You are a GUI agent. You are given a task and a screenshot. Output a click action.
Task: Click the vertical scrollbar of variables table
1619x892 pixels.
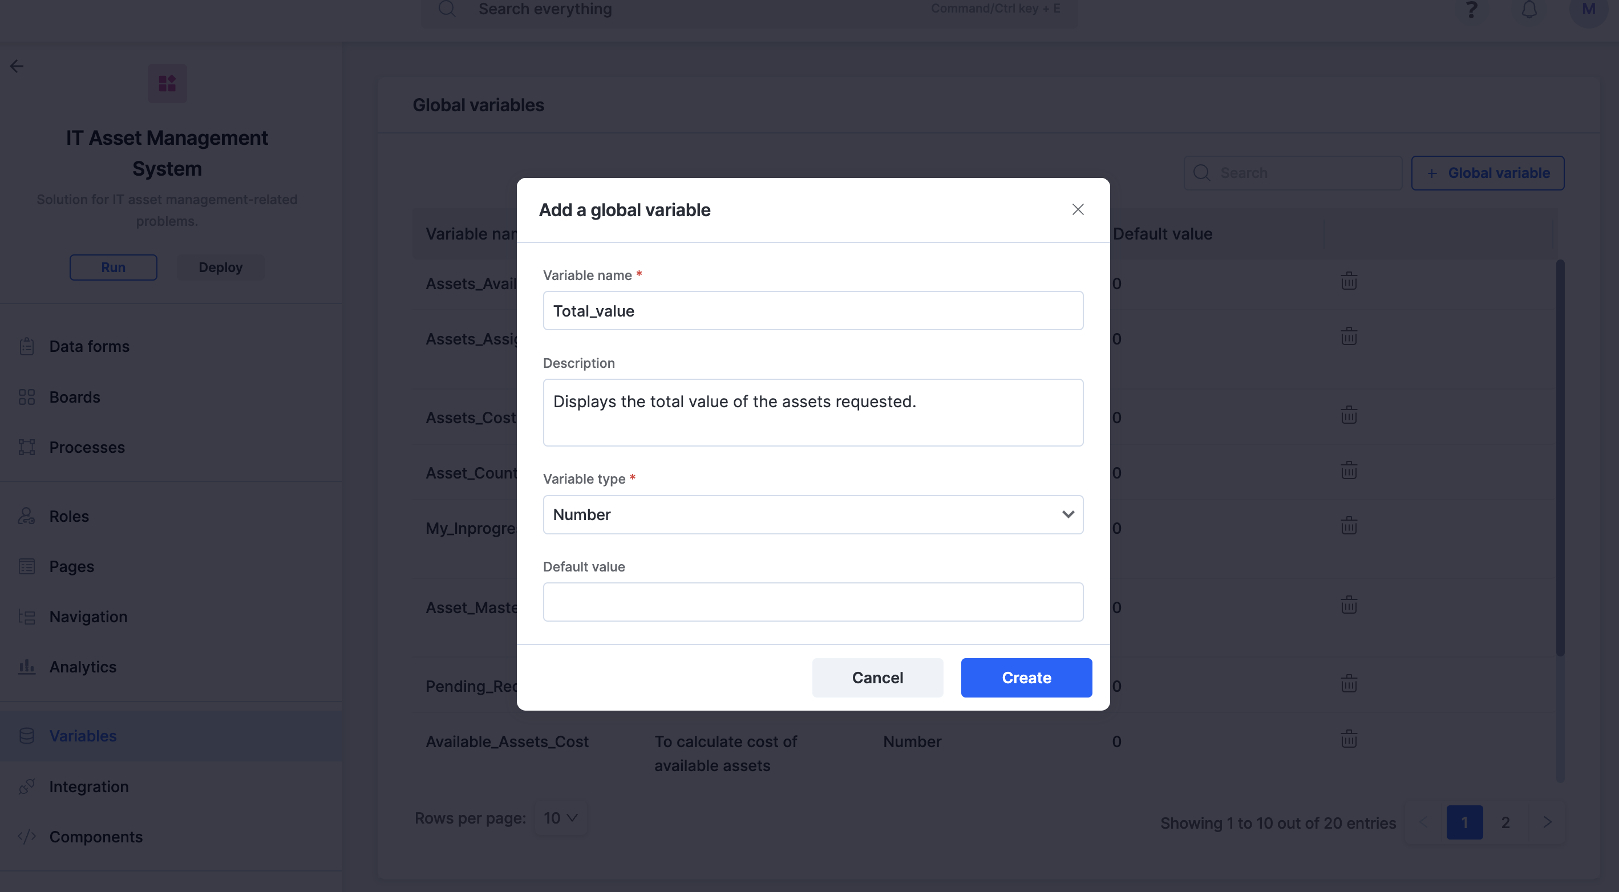point(1560,458)
